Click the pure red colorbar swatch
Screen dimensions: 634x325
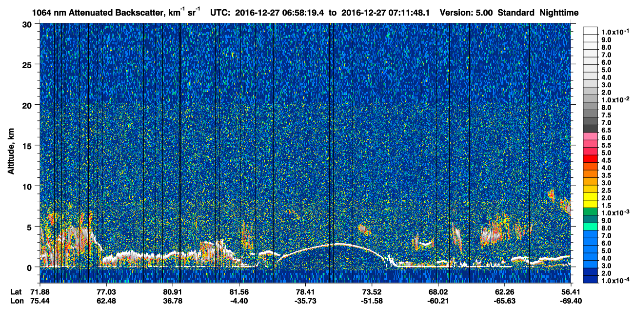591,159
